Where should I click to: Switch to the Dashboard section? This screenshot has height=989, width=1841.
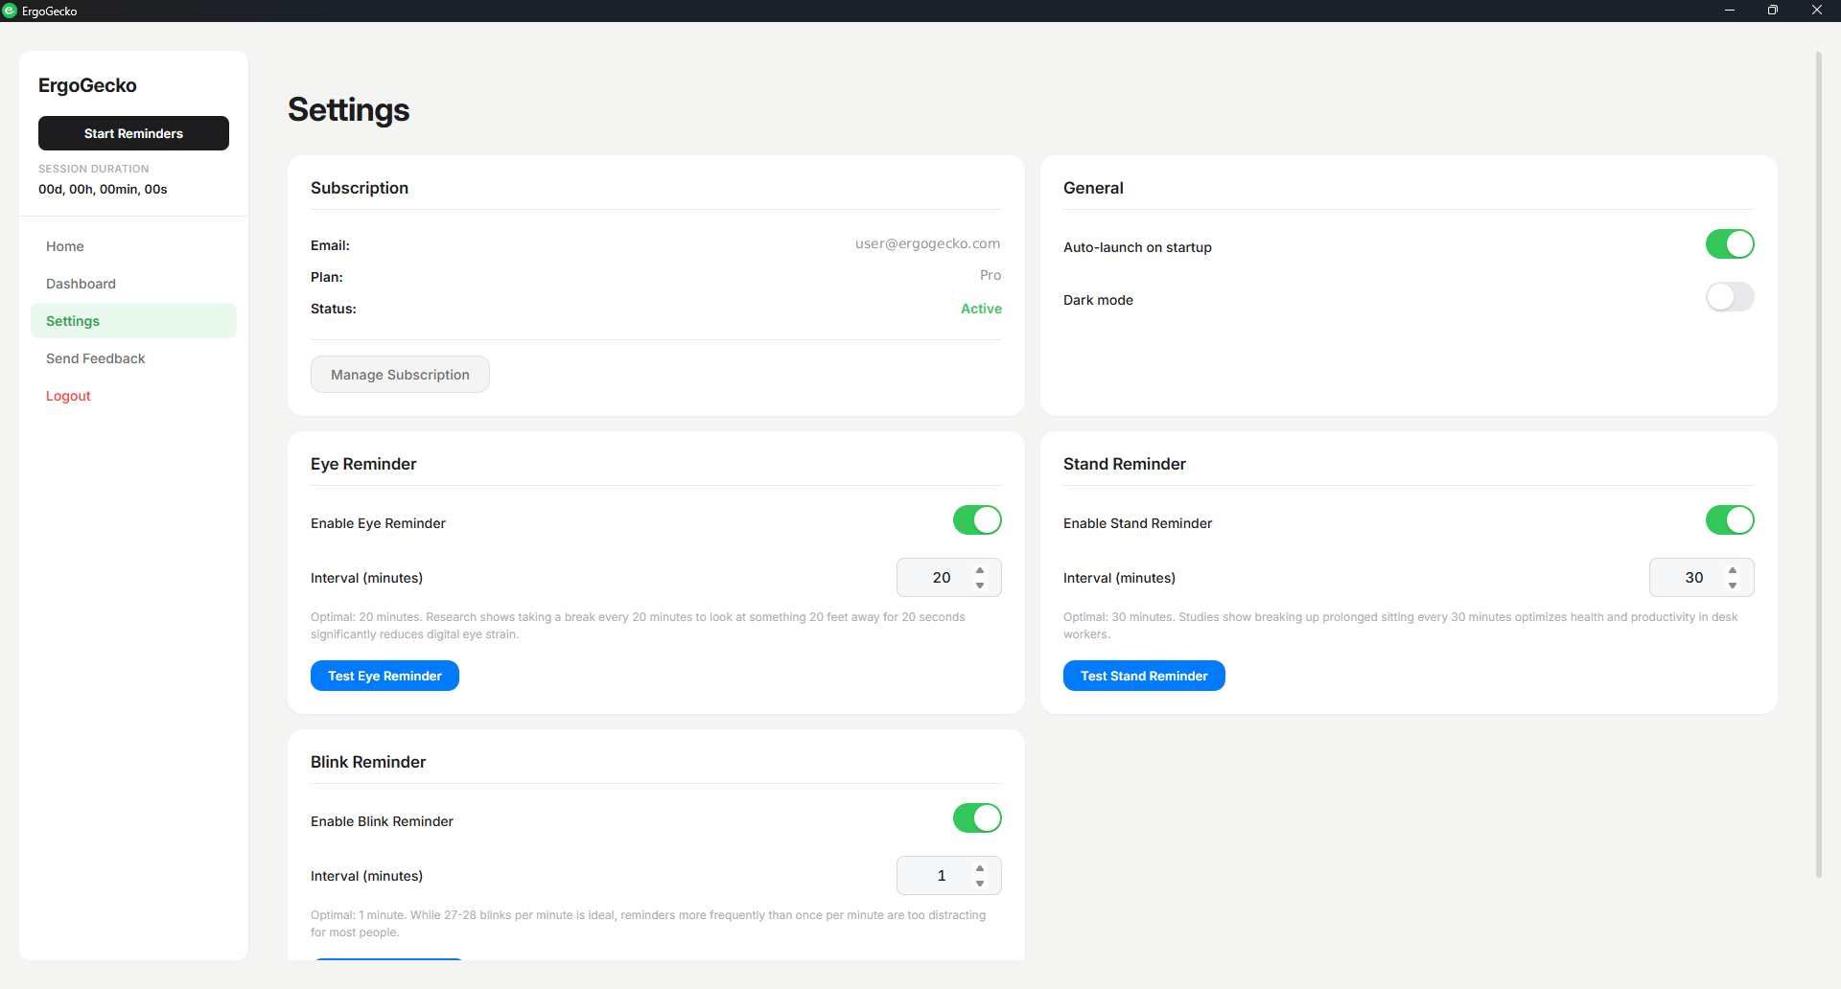(81, 284)
